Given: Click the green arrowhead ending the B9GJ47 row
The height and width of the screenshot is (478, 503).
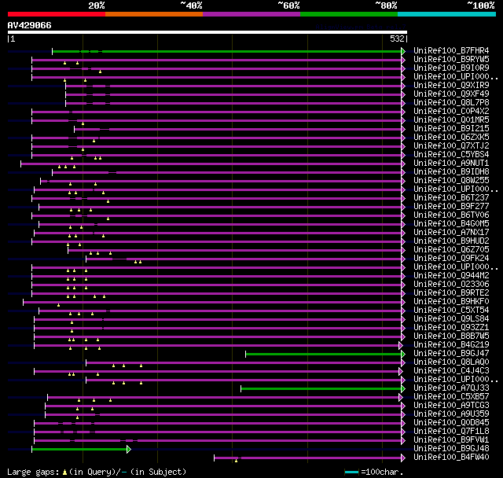Looking at the screenshot, I should [403, 354].
